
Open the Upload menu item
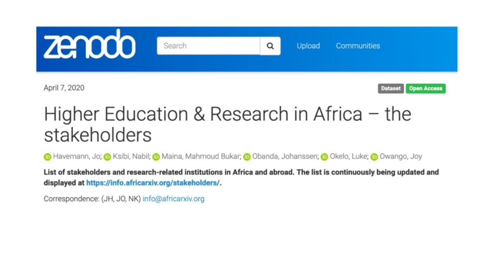(x=308, y=46)
